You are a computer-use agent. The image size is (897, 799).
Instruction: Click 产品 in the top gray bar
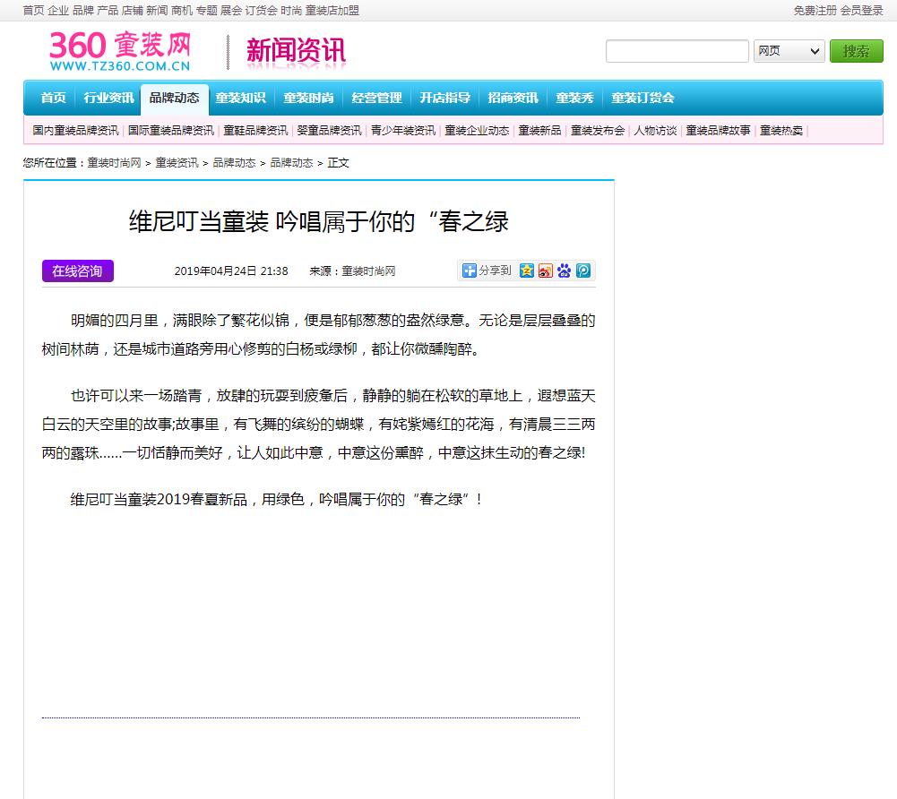[108, 10]
